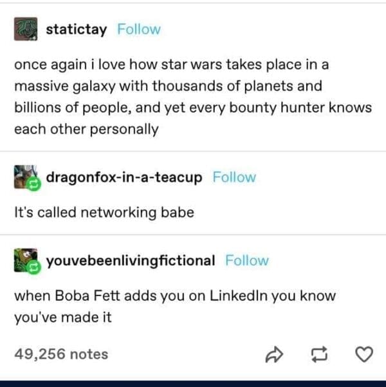This screenshot has width=386, height=387.
Task: Click the word "LinkedIn" in the last reply
Action: (x=239, y=296)
